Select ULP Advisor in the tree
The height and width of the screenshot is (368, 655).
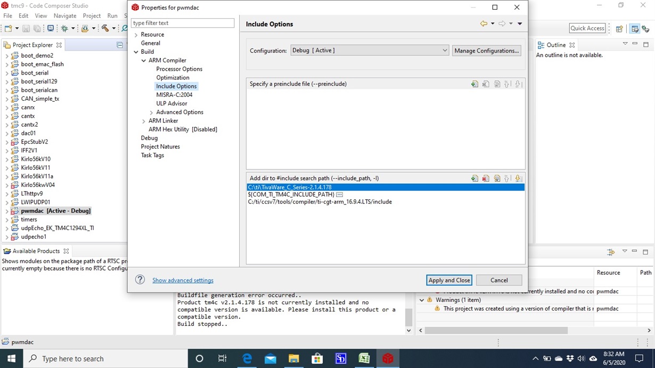(171, 103)
